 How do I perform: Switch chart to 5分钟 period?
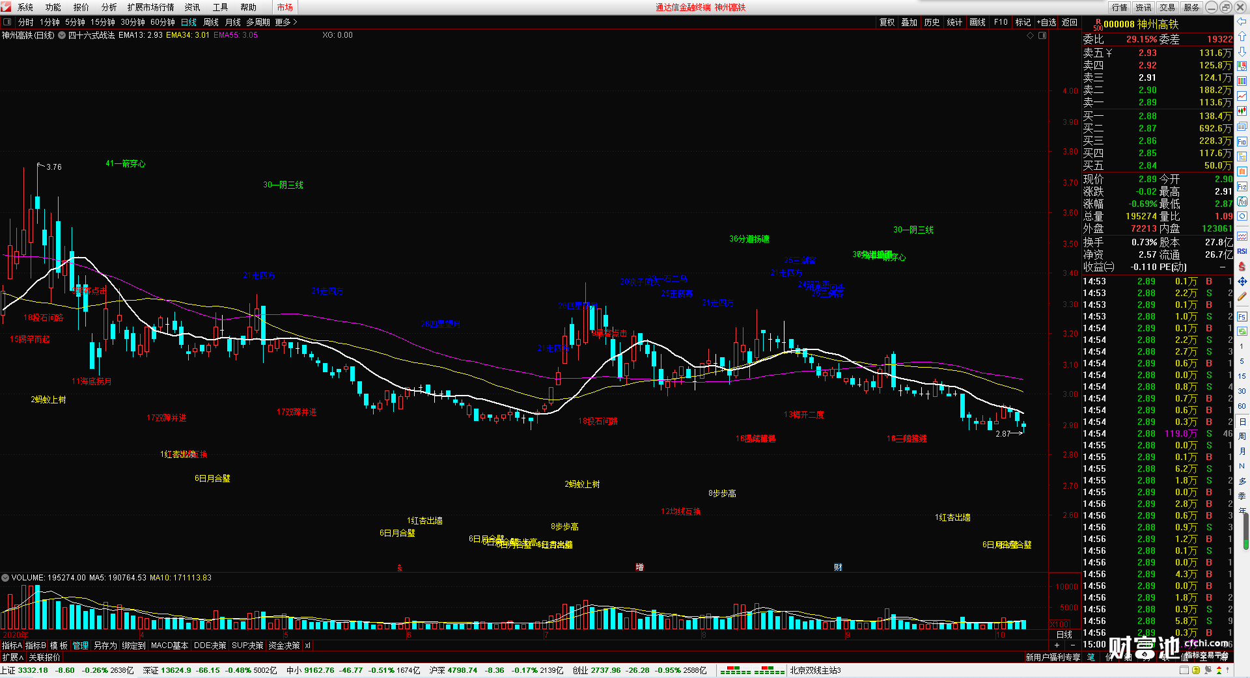[75, 22]
